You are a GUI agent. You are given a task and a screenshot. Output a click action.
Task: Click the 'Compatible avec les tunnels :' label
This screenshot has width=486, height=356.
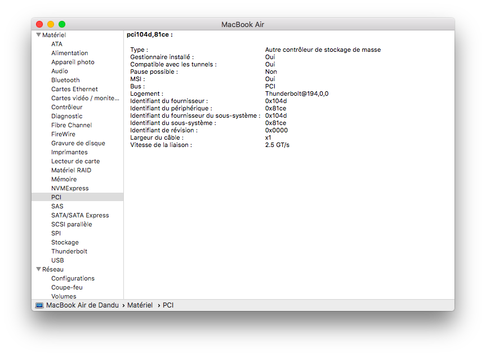coord(173,64)
